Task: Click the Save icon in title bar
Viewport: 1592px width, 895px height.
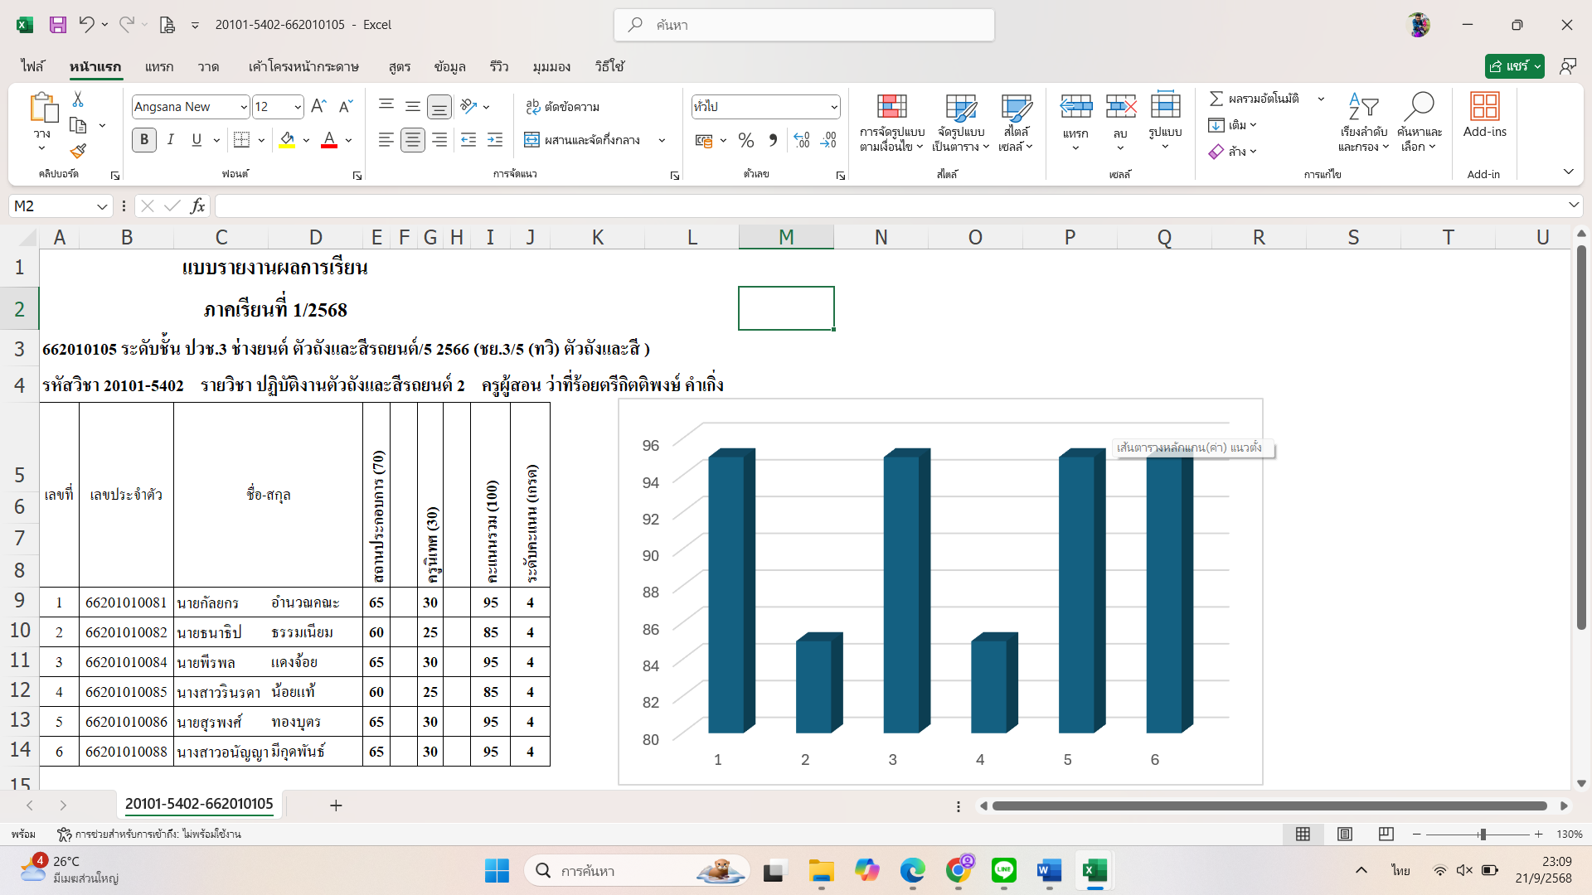Action: 57,25
